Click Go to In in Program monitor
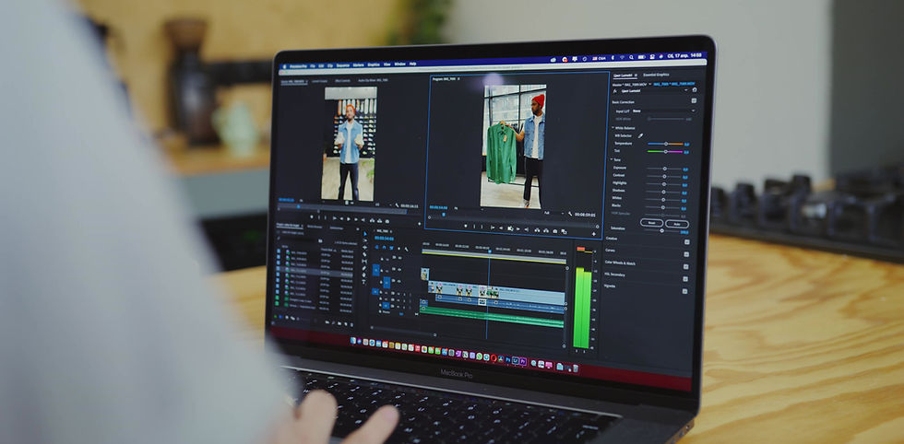Screen dimensions: 904x444 [x=493, y=228]
